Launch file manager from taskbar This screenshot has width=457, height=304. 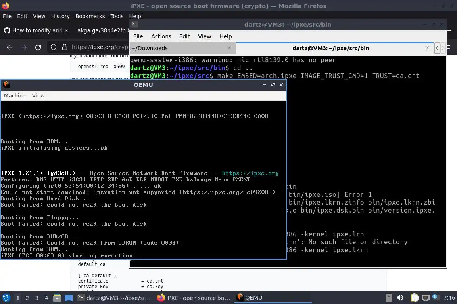click(57, 298)
